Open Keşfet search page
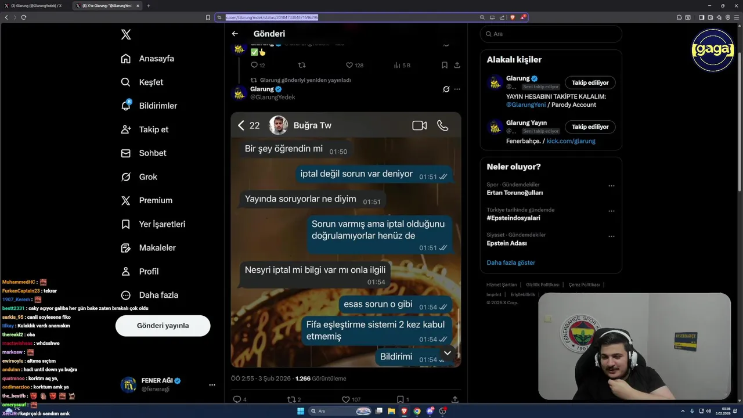This screenshot has height=418, width=743. pyautogui.click(x=142, y=82)
